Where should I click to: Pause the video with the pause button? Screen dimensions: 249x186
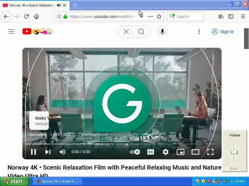pyautogui.click(x=33, y=152)
